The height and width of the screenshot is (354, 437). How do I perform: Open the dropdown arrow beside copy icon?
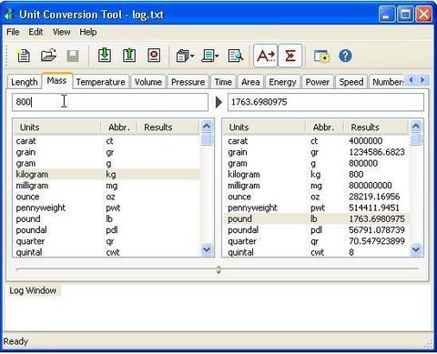tap(192, 56)
